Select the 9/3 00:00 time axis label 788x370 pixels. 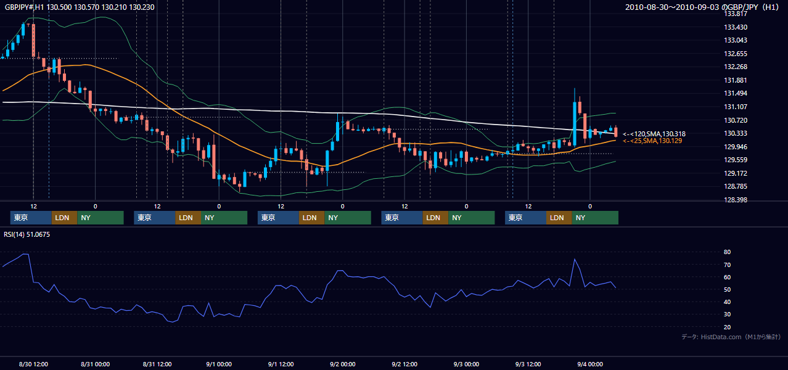click(466, 364)
